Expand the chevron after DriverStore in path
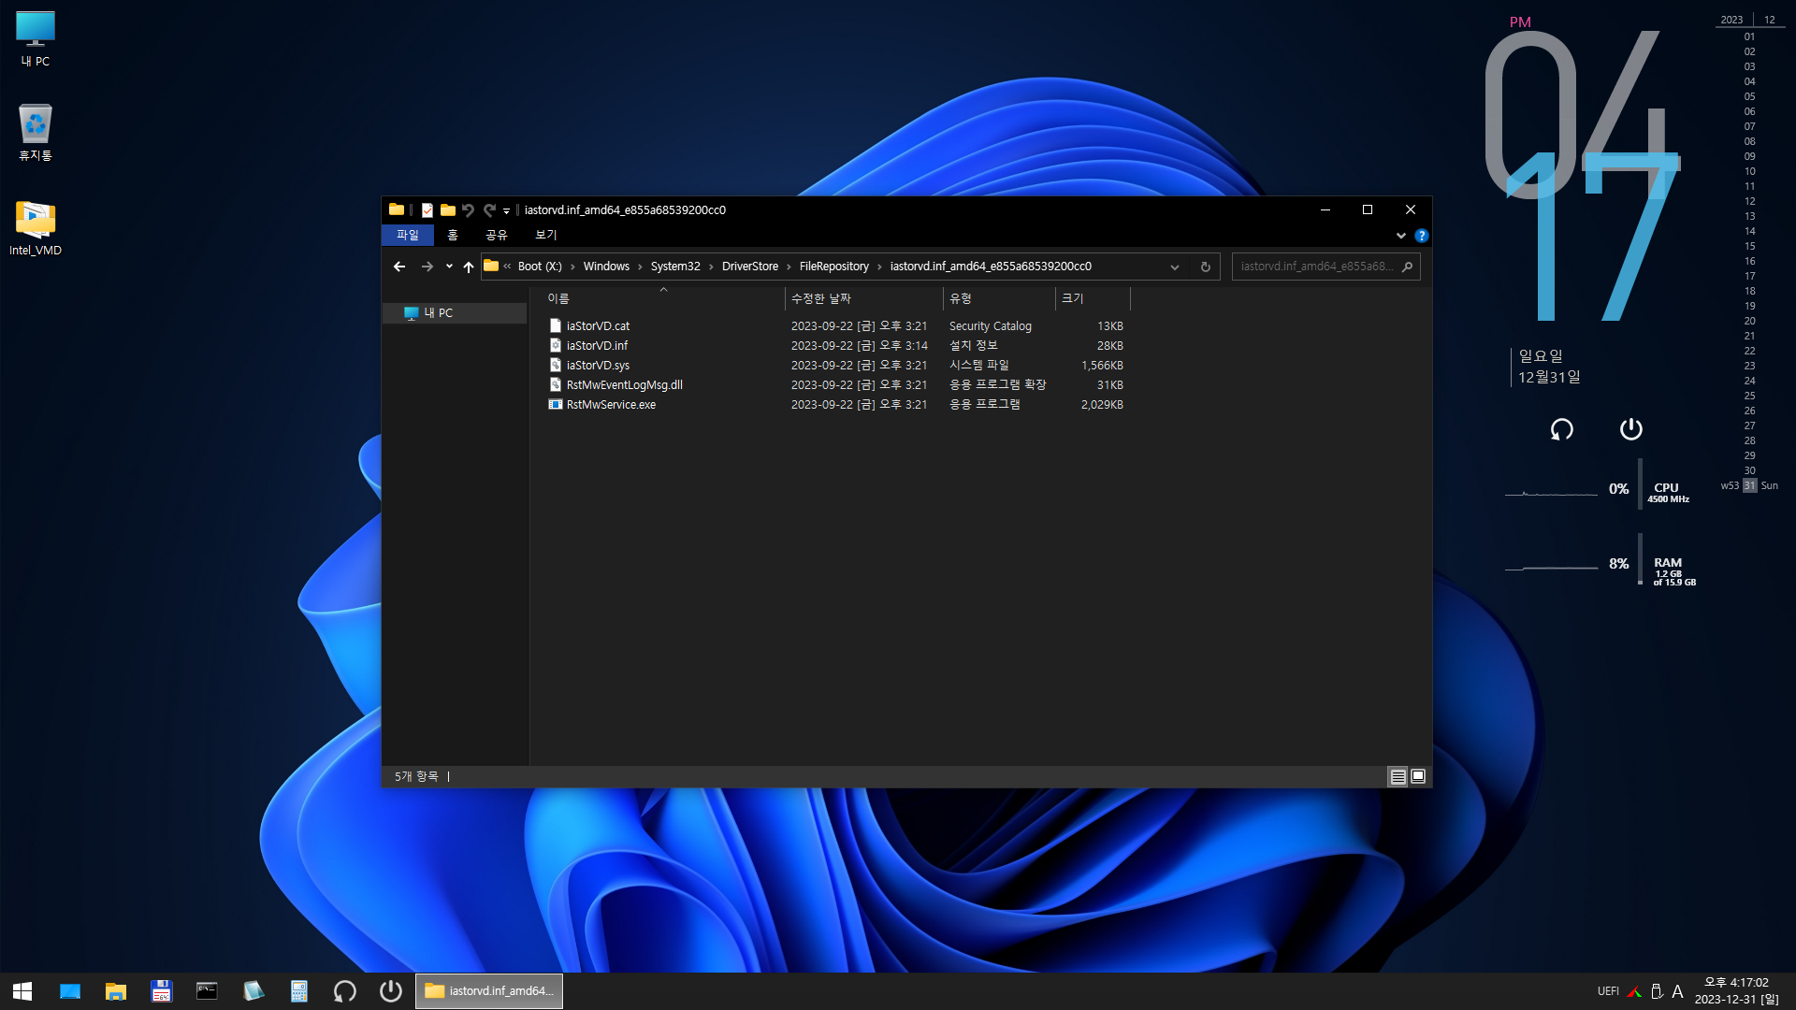 pyautogui.click(x=789, y=267)
